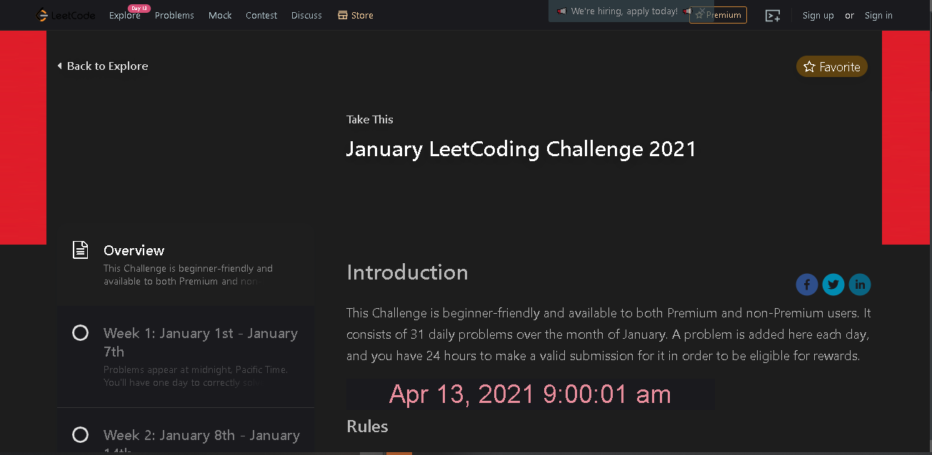Click the Week 1 progress circle
Image resolution: width=932 pixels, height=455 pixels.
pyautogui.click(x=81, y=333)
